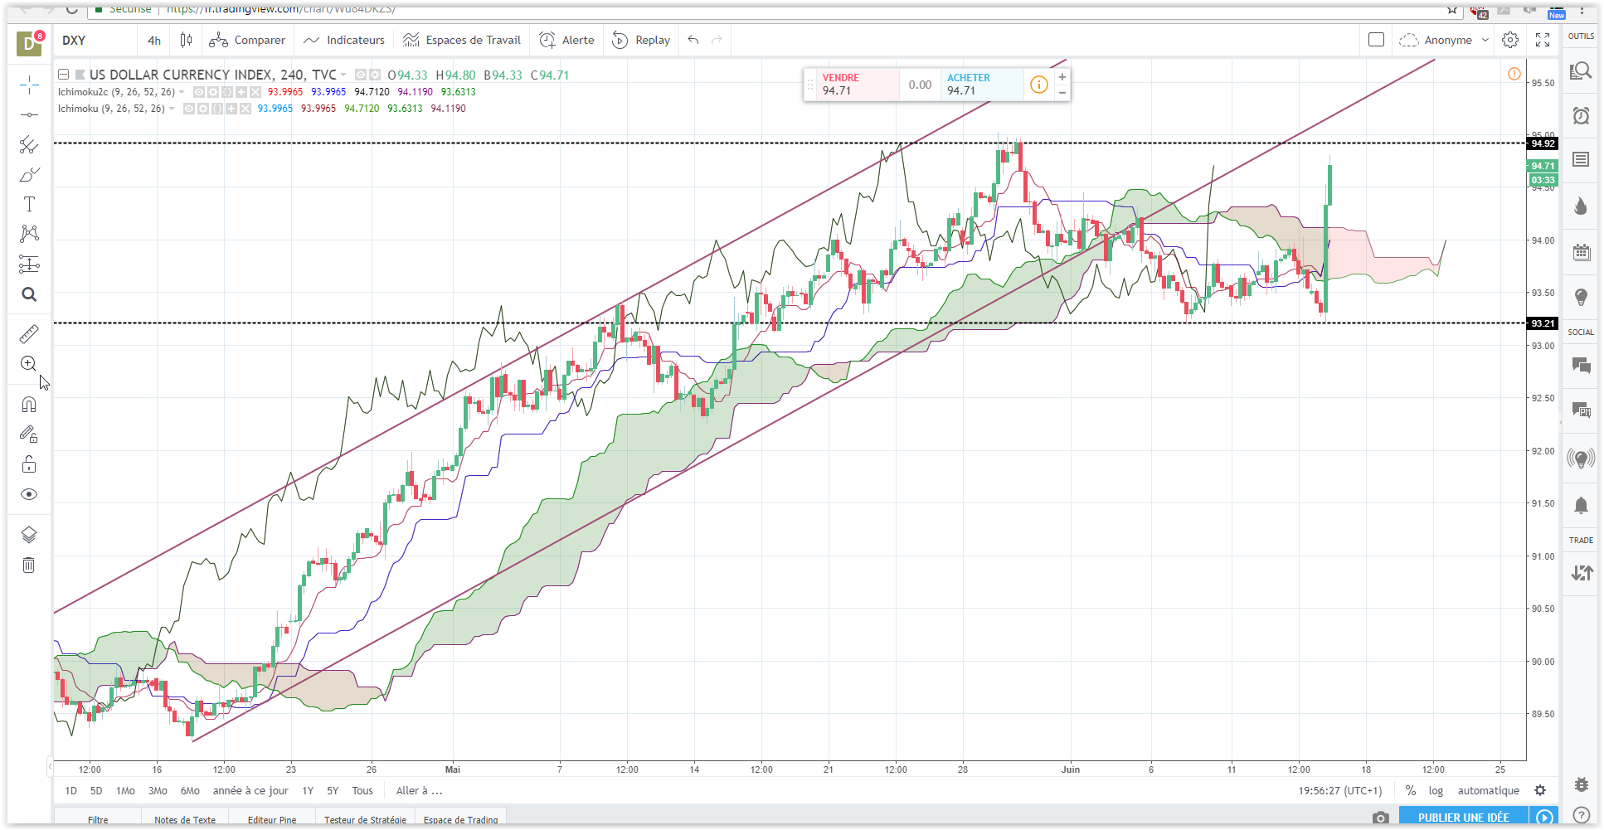The height and width of the screenshot is (830, 1604).
Task: Toggle percent scale mode
Action: 1411,791
